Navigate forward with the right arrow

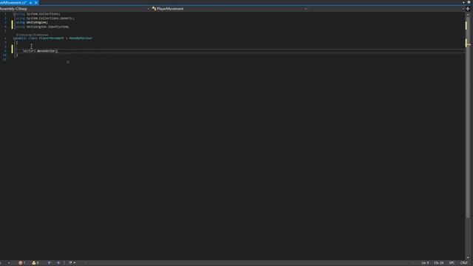(x=58, y=263)
